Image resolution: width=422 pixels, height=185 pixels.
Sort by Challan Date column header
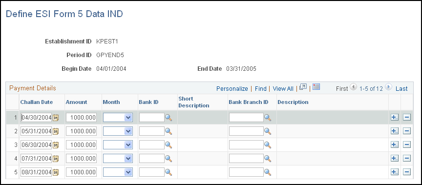click(x=37, y=102)
